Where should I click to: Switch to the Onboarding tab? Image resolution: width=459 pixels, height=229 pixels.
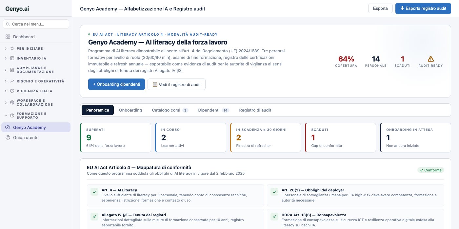pyautogui.click(x=130, y=110)
